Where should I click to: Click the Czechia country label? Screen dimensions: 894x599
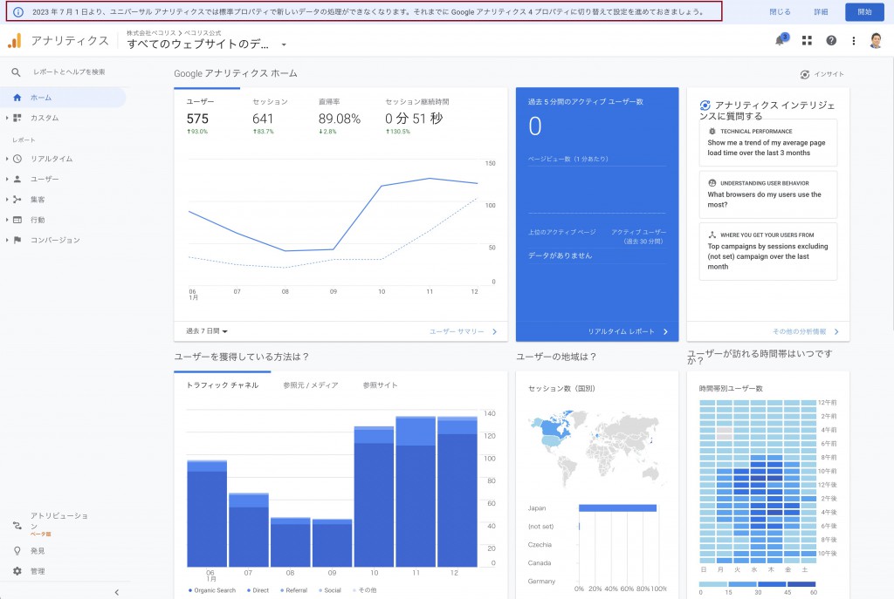click(540, 545)
